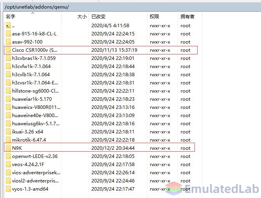Image resolution: width=261 pixels, height=198 pixels.
Task: Select the veos-4.24.2.1F folder icon
Action: (x=8, y=165)
